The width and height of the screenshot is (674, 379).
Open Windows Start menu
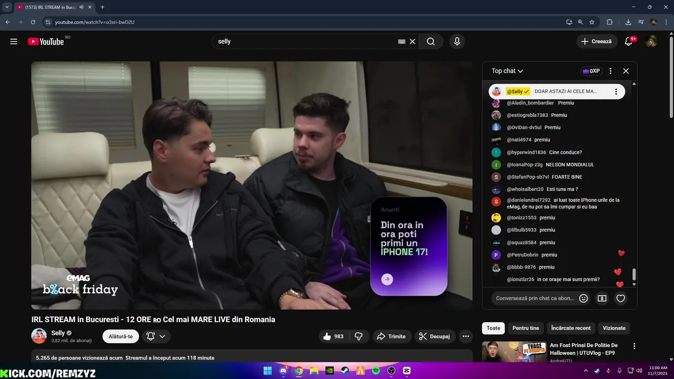[267, 371]
